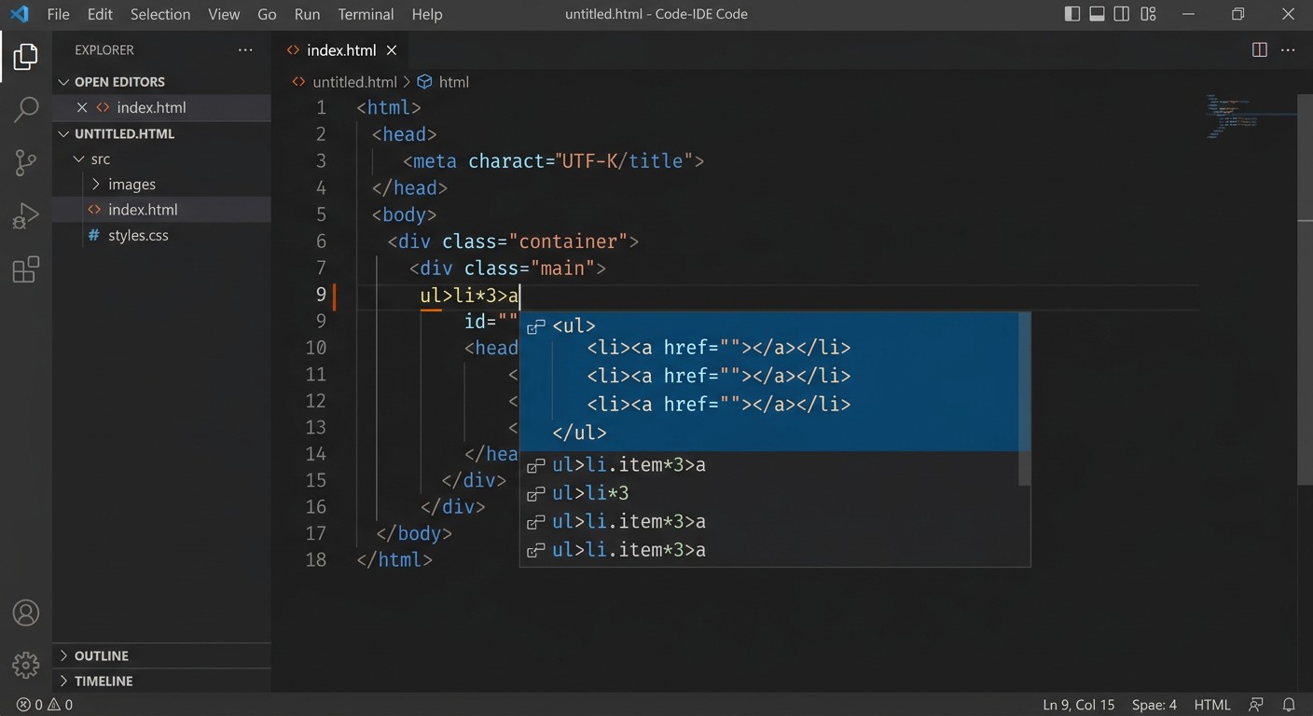Open the Explorer view in activity bar
Image resolution: width=1313 pixels, height=716 pixels.
(26, 57)
